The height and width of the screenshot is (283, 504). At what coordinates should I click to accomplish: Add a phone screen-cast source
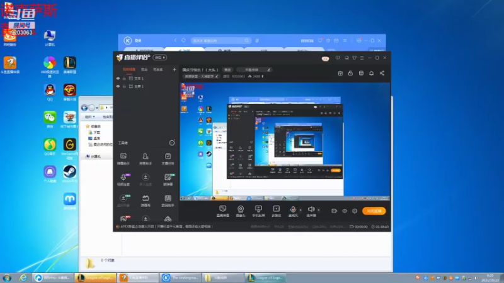(258, 211)
